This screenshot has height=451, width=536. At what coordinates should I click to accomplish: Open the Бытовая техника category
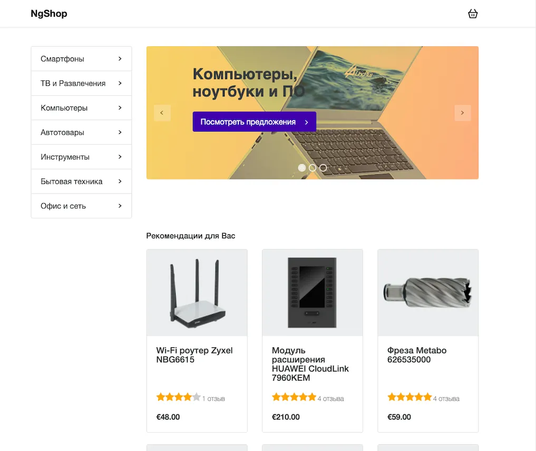(72, 182)
